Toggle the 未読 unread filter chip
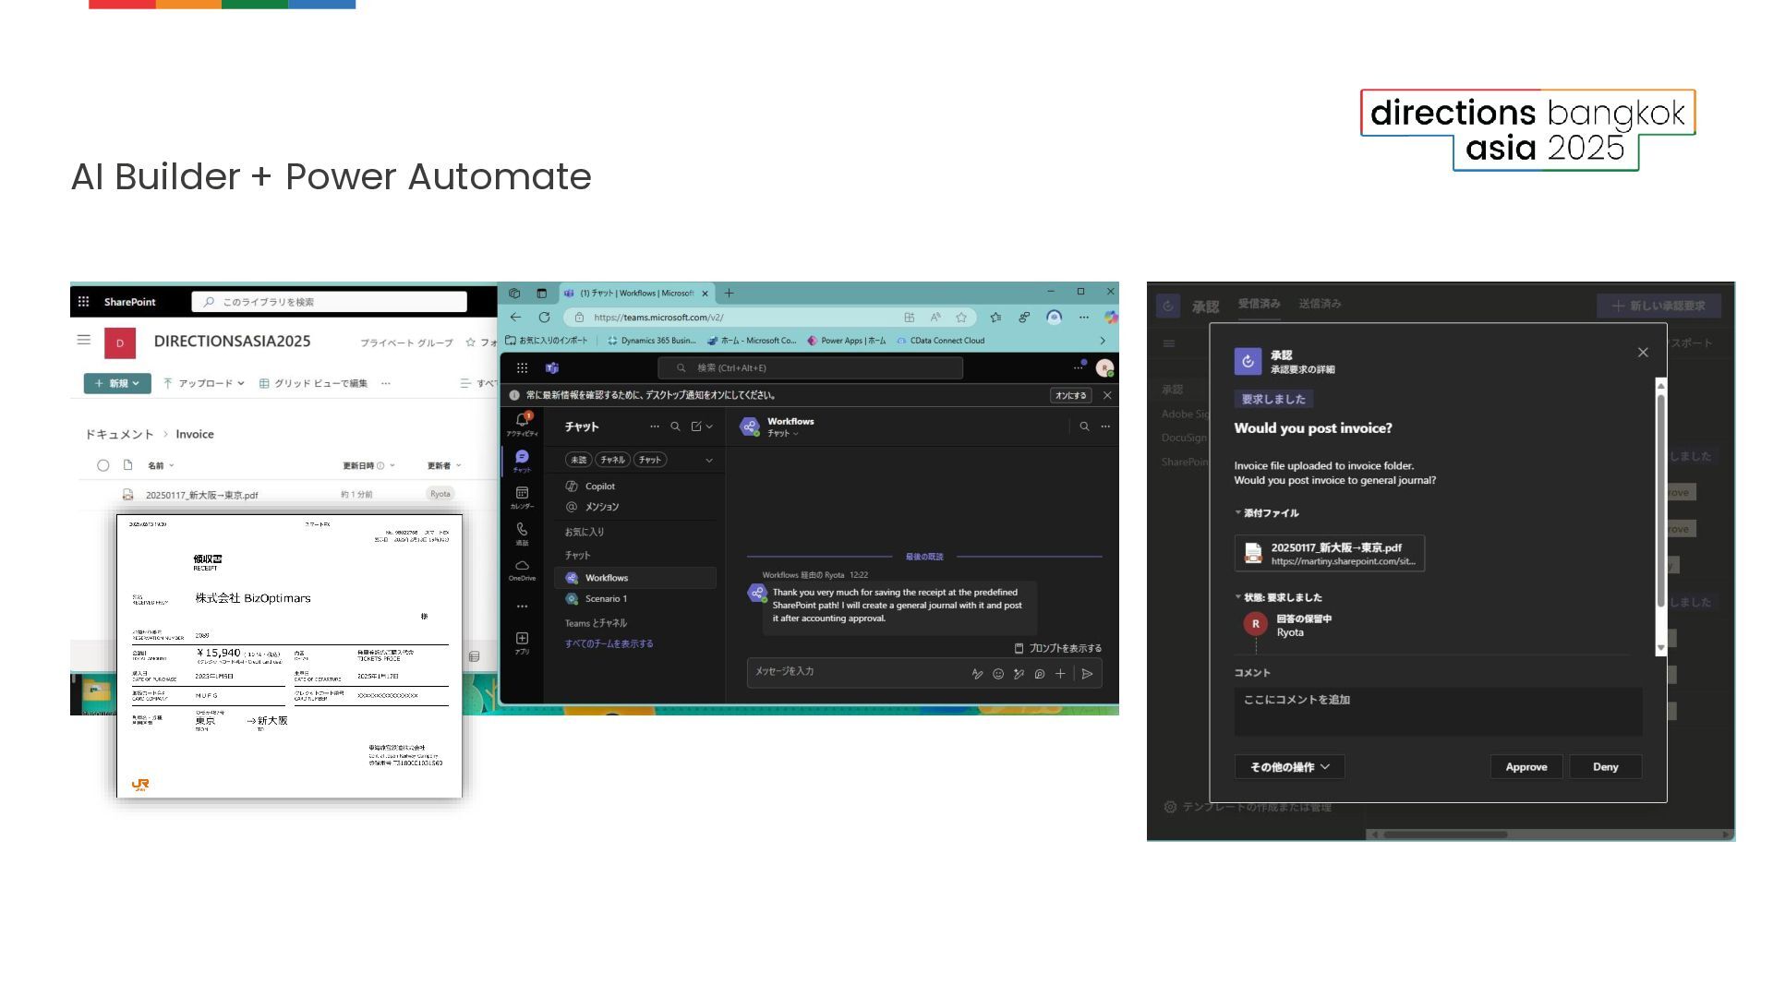1773x997 pixels. [578, 460]
